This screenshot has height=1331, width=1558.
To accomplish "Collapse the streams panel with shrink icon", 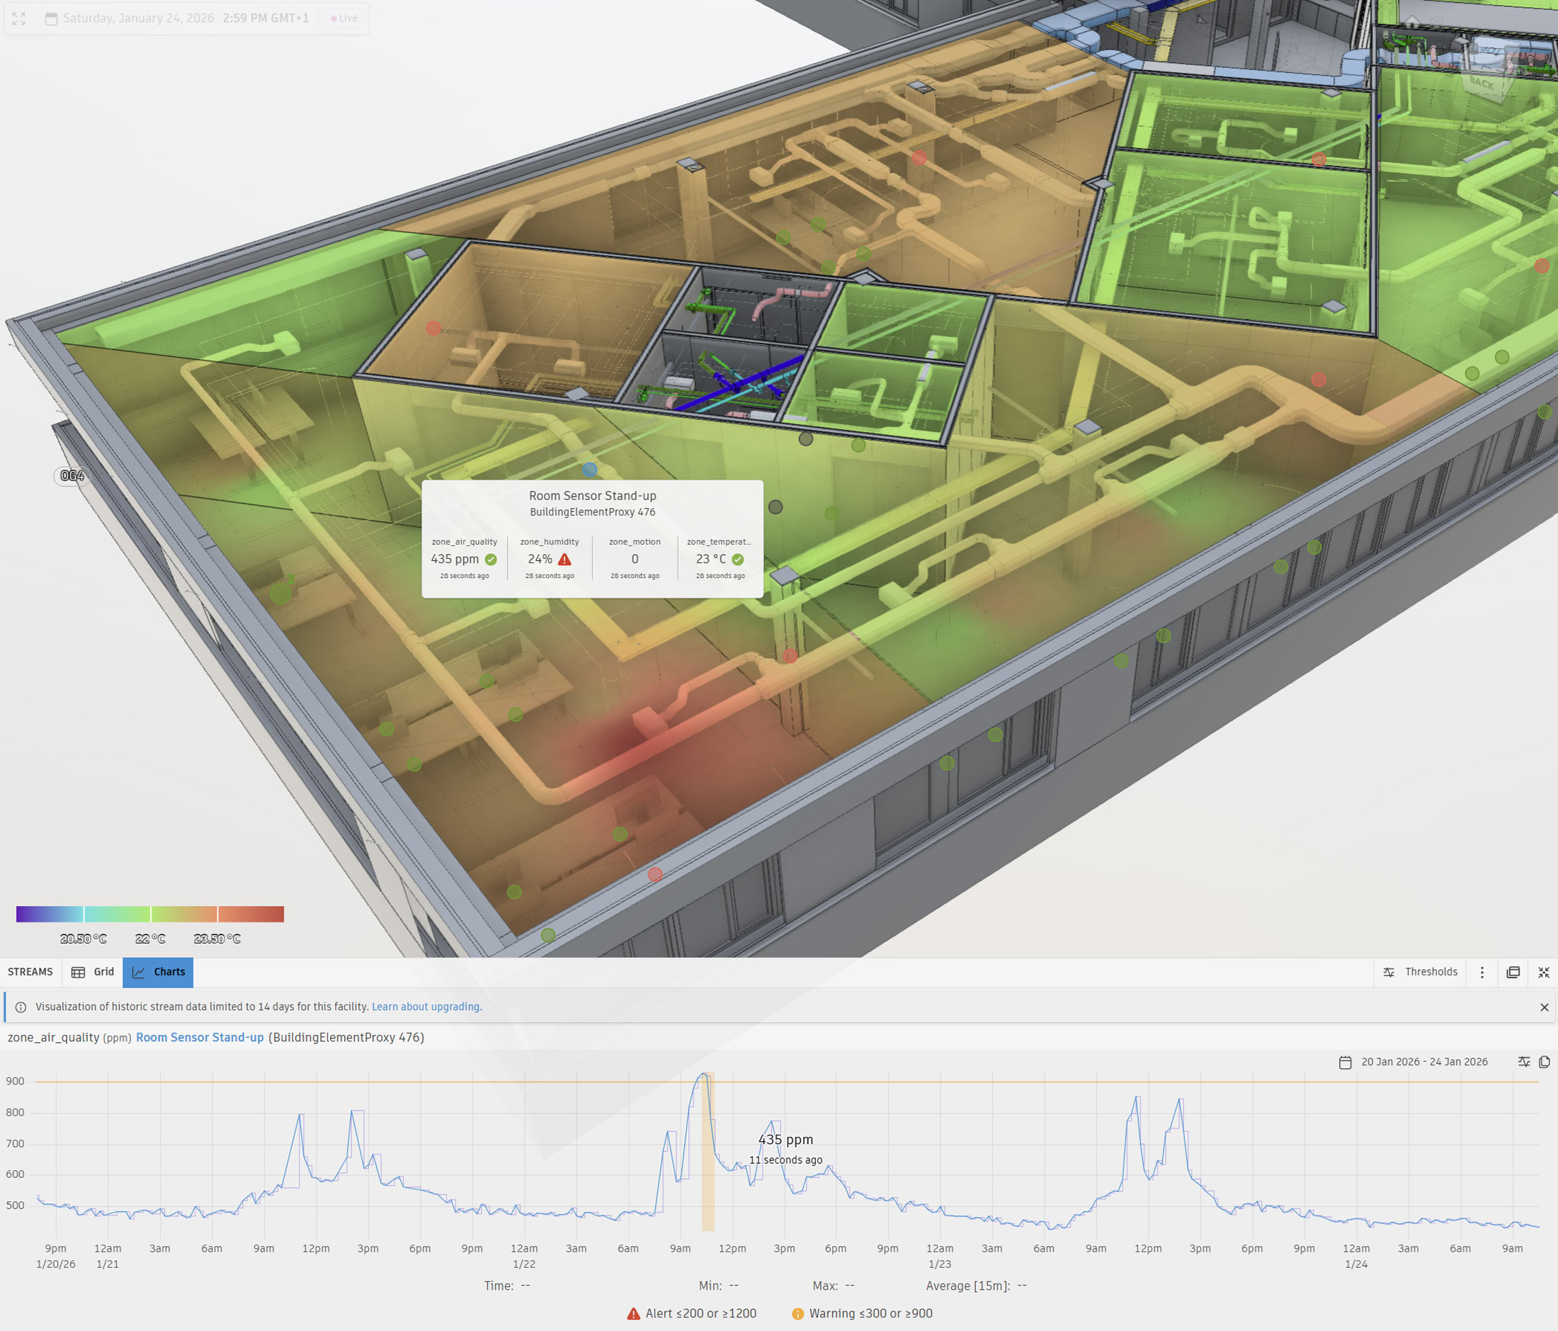I will coord(1544,973).
